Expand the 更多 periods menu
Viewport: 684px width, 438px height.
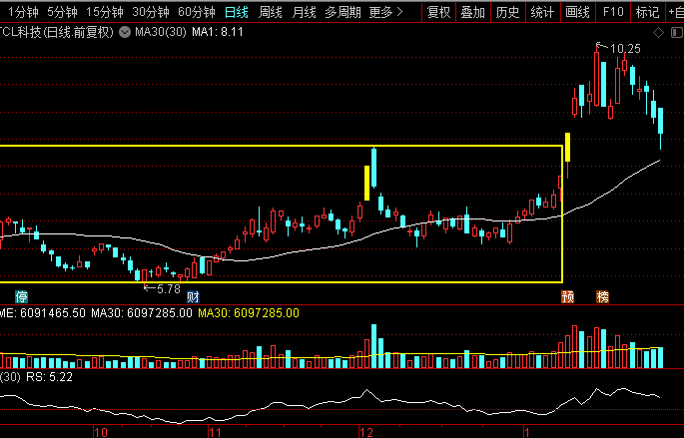tap(385, 12)
